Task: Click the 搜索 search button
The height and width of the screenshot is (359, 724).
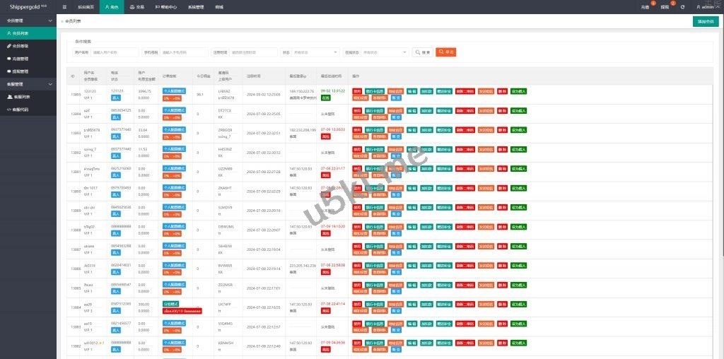Action: (423, 52)
